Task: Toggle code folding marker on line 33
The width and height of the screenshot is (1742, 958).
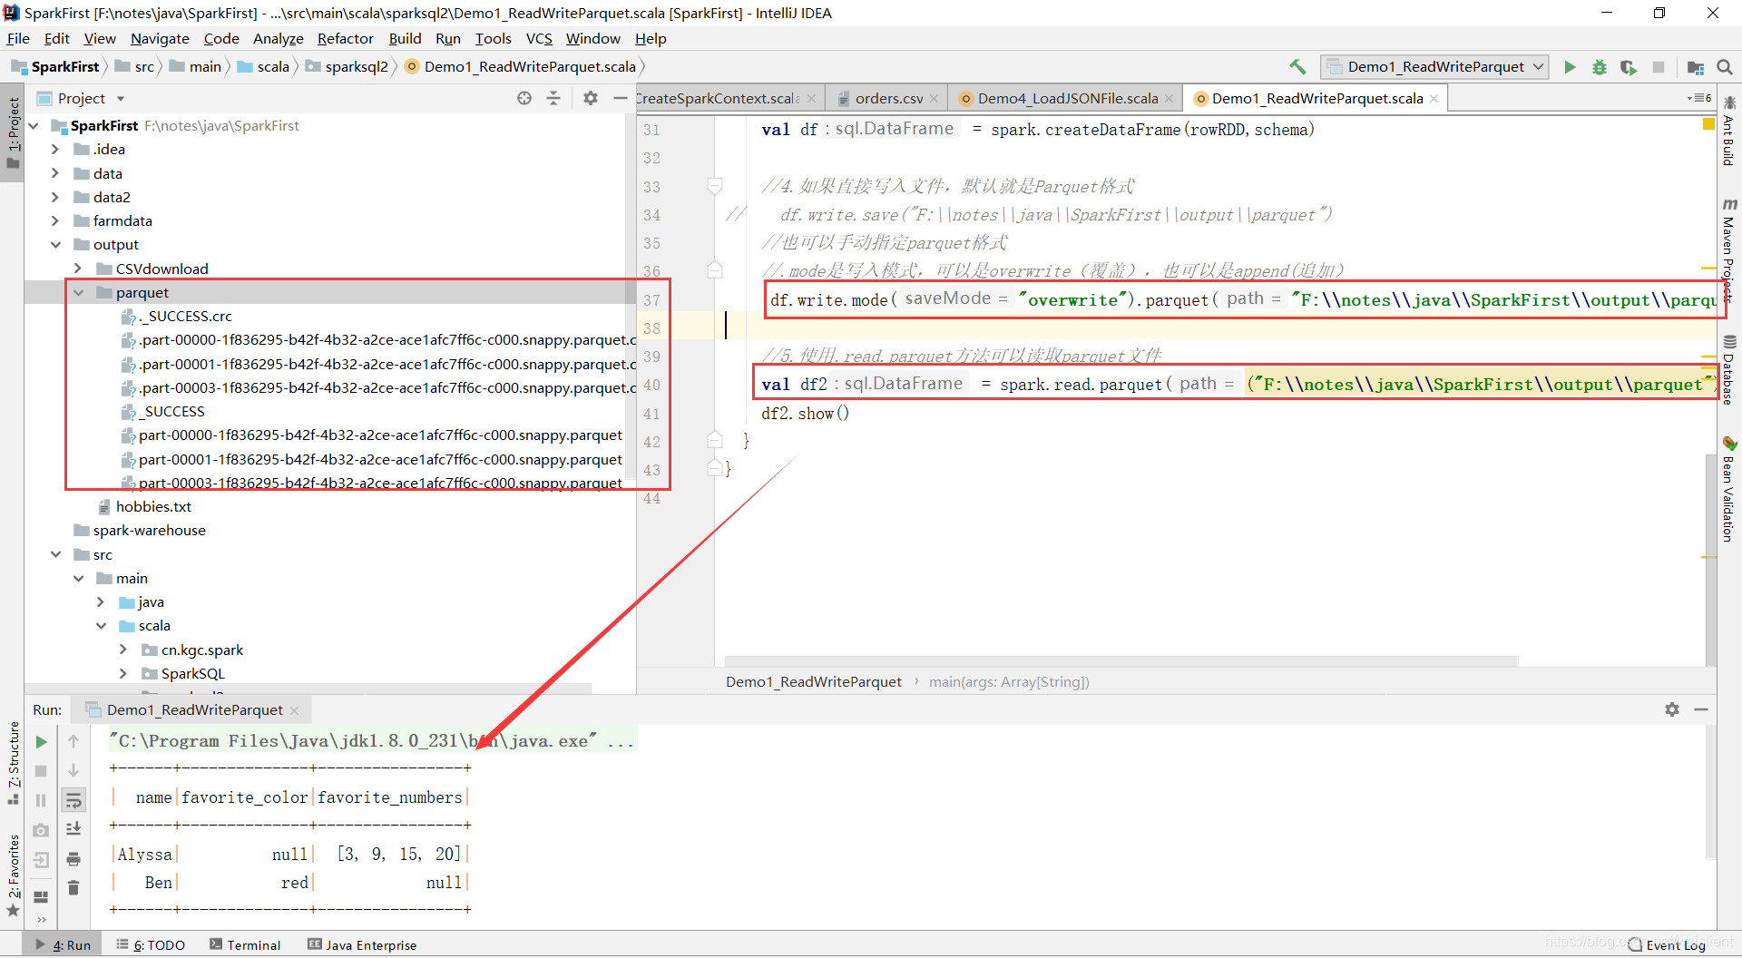Action: [715, 186]
